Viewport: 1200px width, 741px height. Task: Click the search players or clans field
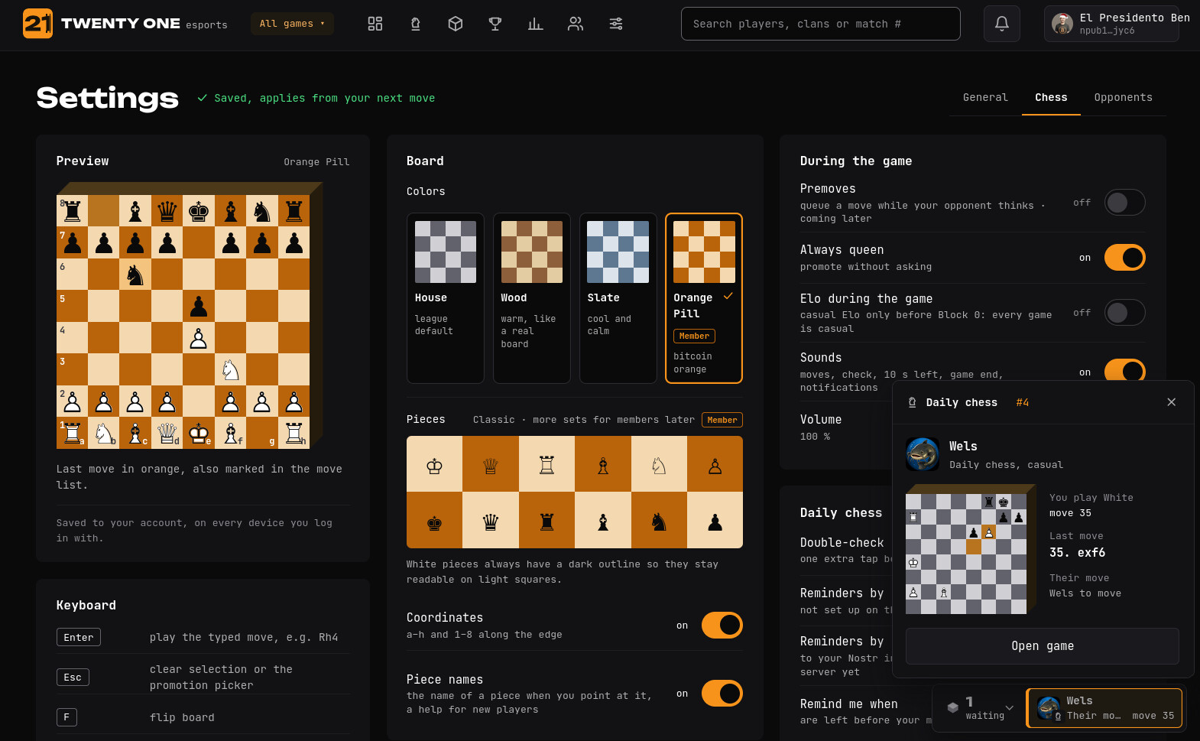point(820,24)
